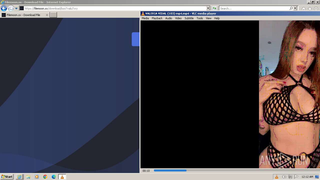320x180 pixels.
Task: Open Favorites star icon
Action: click(x=310, y=8)
